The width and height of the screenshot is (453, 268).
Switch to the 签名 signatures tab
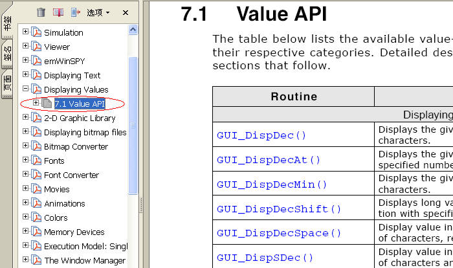pyautogui.click(x=7, y=54)
